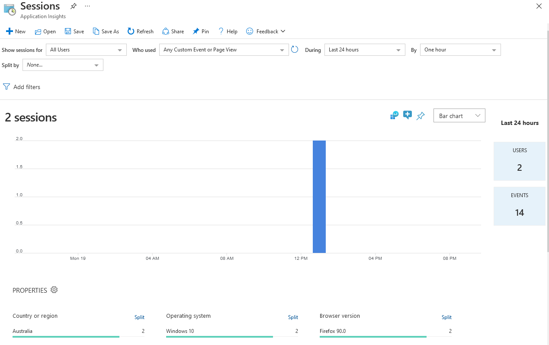The image size is (549, 345).
Task: Split sessions by Operating system
Action: point(293,317)
